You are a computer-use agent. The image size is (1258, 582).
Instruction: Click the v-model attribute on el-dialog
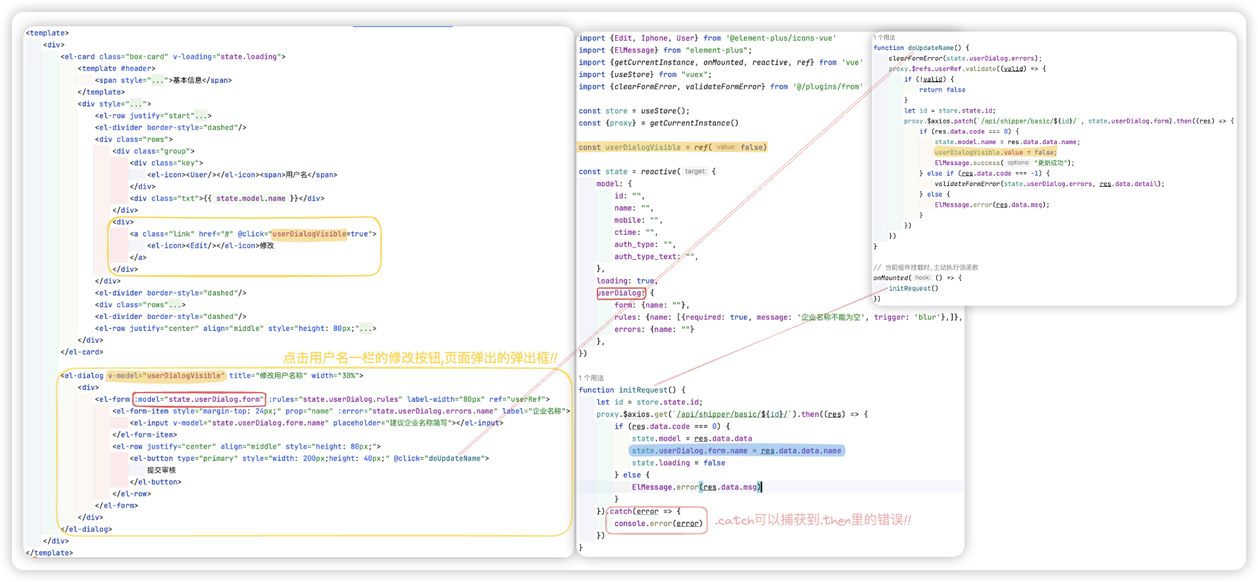[x=166, y=376]
